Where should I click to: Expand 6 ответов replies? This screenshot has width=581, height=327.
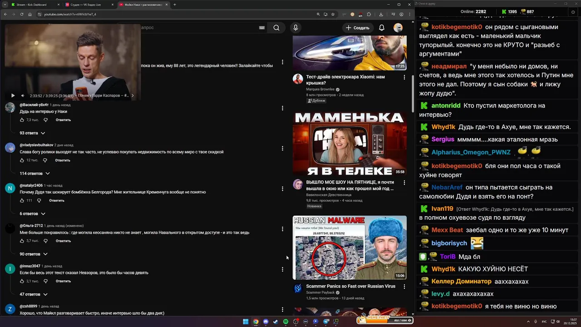coord(32,213)
